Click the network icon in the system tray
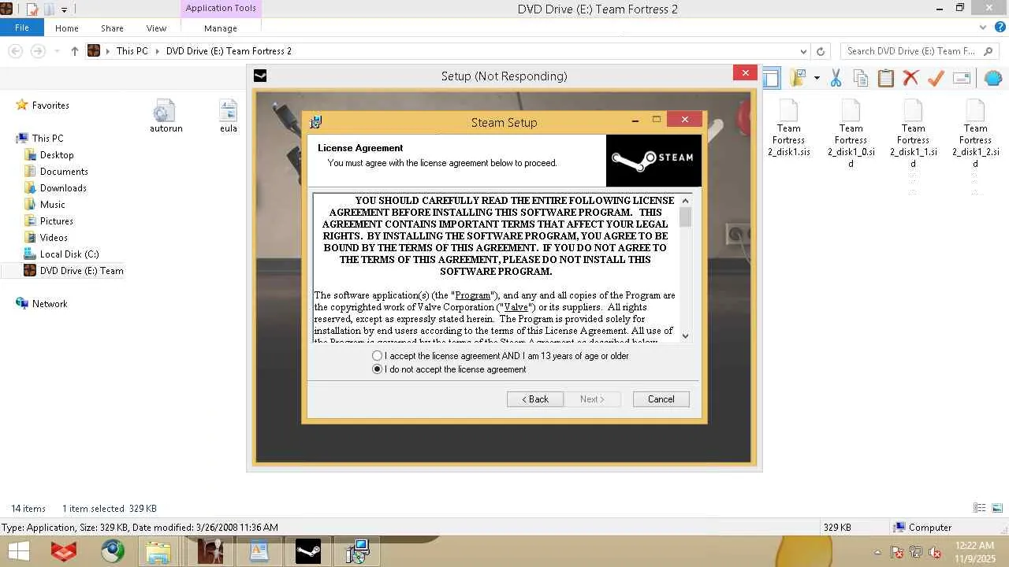 tap(915, 552)
